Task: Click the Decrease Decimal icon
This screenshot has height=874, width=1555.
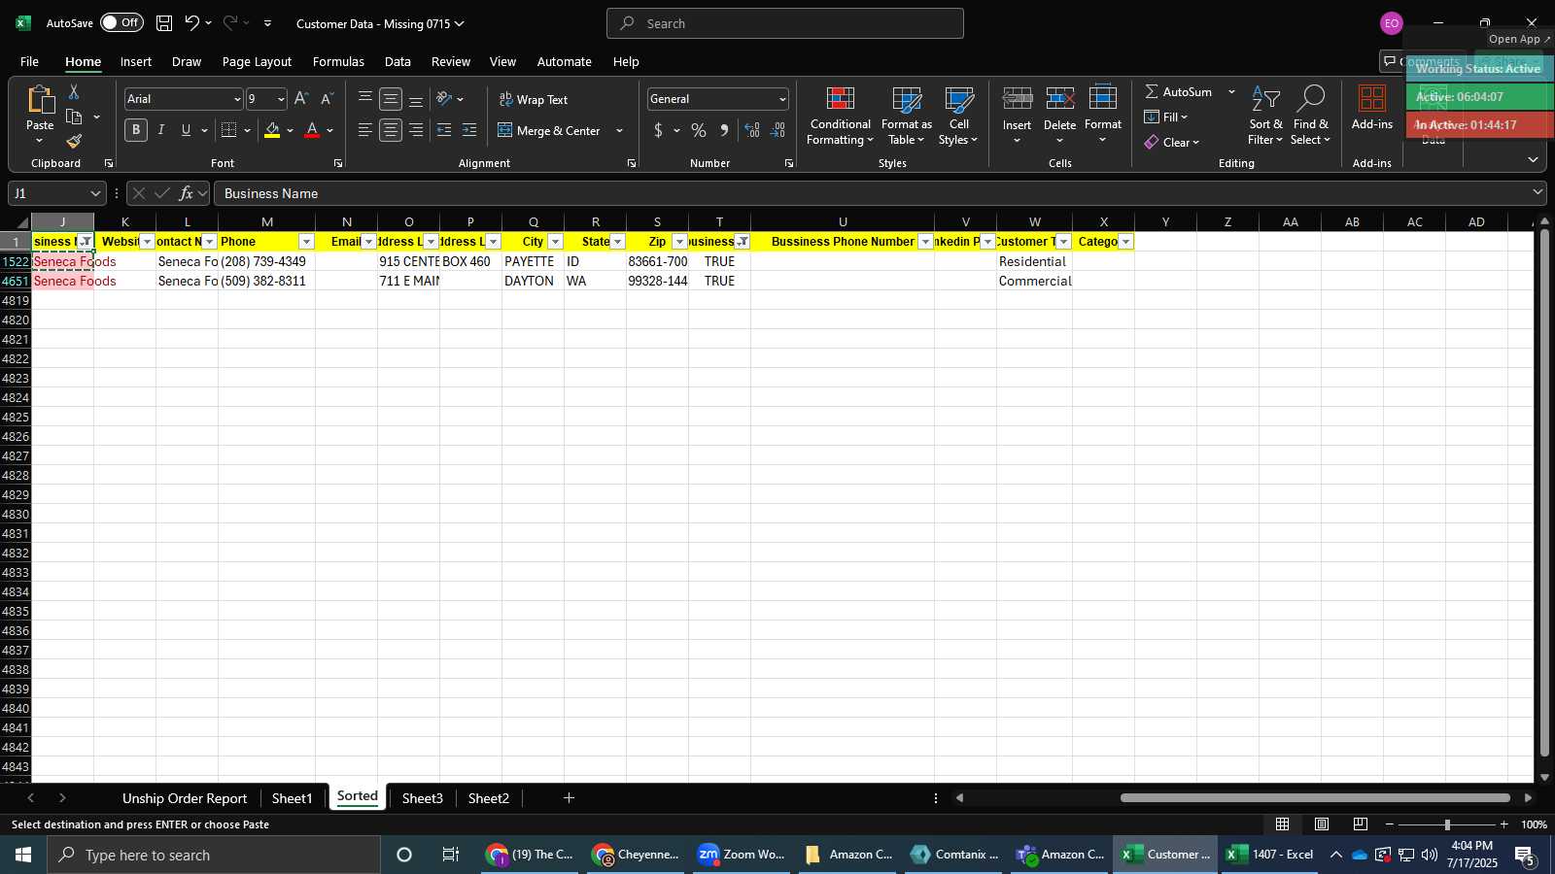Action: tap(777, 130)
